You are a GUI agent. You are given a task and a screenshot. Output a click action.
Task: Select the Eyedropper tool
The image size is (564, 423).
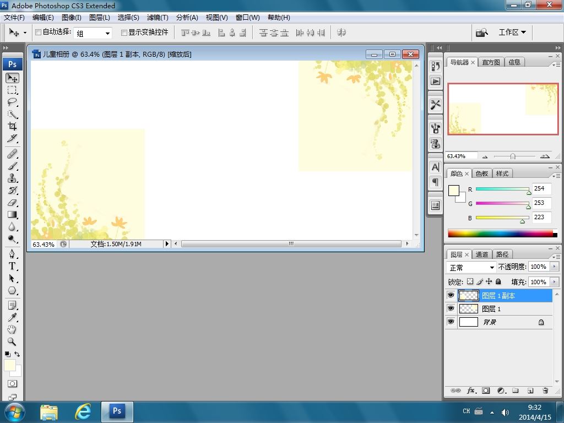coord(12,318)
